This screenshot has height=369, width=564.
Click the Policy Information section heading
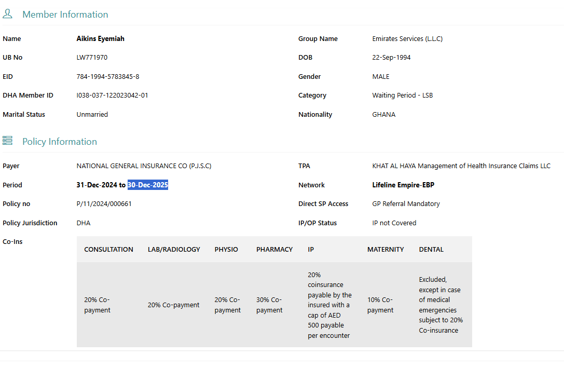pos(59,142)
